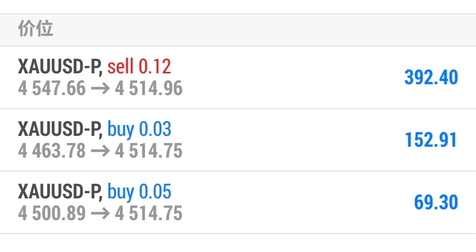Open the XAUUSD-P sell 0.12 position
The image size is (476, 252).
(238, 77)
